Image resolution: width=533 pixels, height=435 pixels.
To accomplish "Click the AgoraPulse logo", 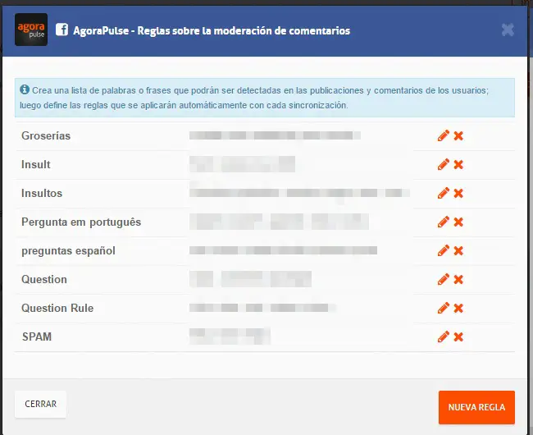I will (31, 30).
